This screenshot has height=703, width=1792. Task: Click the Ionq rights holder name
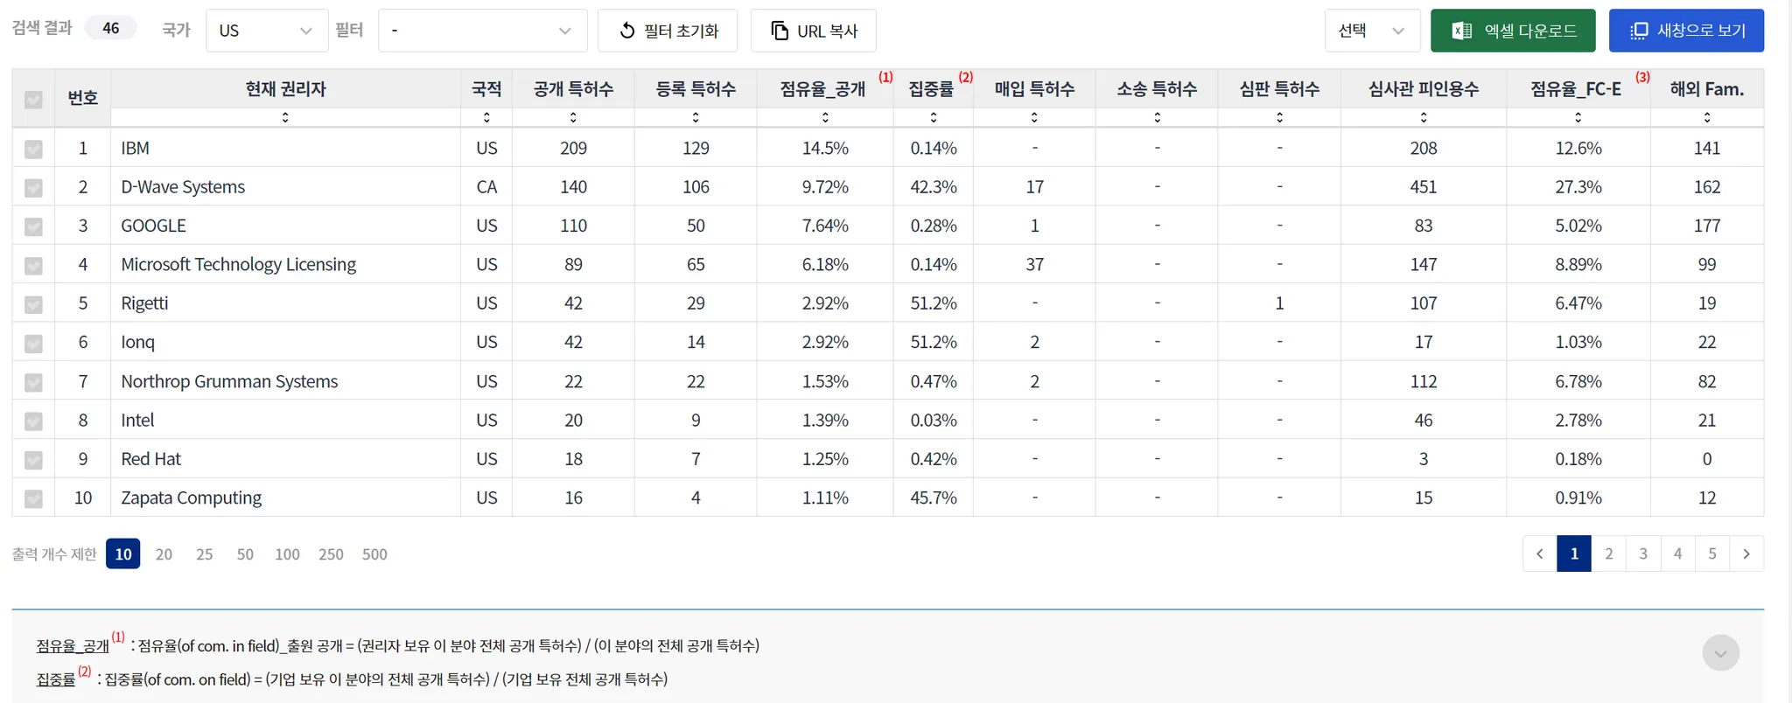click(x=137, y=343)
